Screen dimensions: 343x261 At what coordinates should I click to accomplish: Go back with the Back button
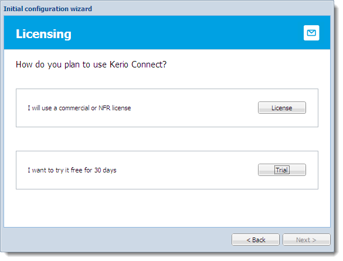[256, 240]
